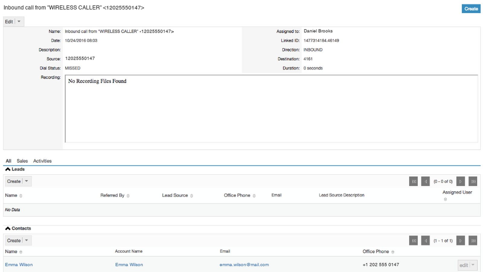Click the date value 10/24/2016 08:03
The width and height of the screenshot is (483, 272).
(81, 40)
